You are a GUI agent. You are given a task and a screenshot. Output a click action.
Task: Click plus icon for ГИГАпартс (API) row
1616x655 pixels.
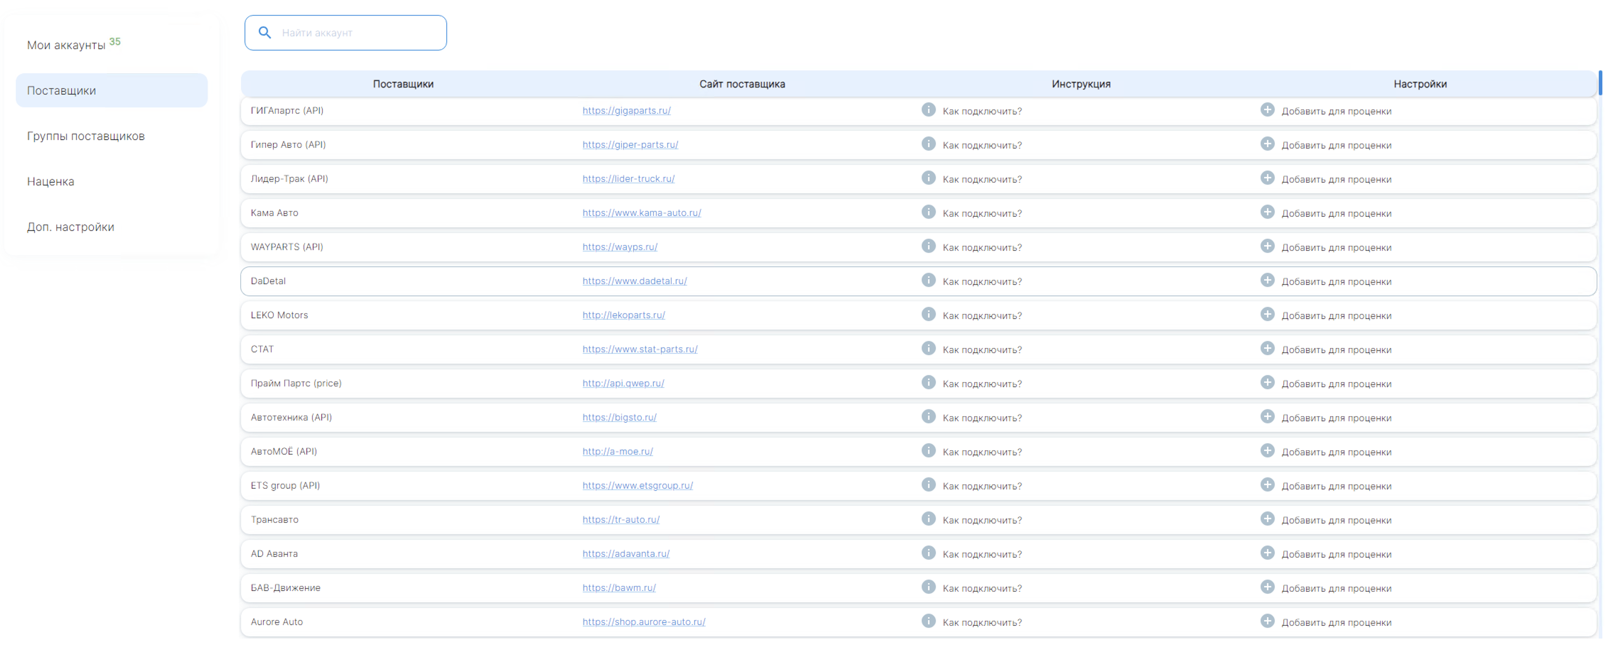1267,110
